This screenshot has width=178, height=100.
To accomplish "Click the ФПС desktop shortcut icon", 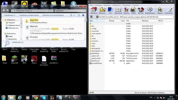I will [x=24, y=59].
